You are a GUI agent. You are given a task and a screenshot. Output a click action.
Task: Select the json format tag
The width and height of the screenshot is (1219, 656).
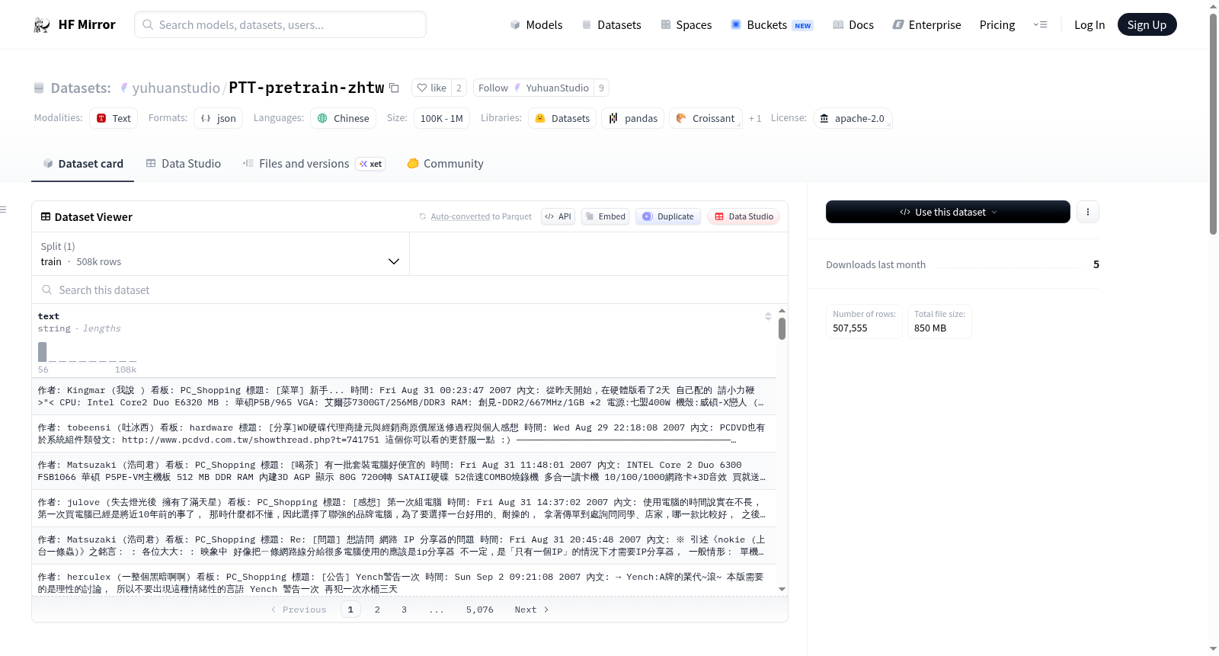pos(219,118)
